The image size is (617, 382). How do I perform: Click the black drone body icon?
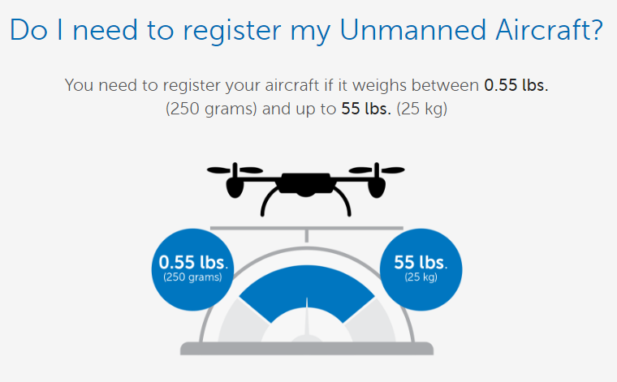tap(306, 184)
